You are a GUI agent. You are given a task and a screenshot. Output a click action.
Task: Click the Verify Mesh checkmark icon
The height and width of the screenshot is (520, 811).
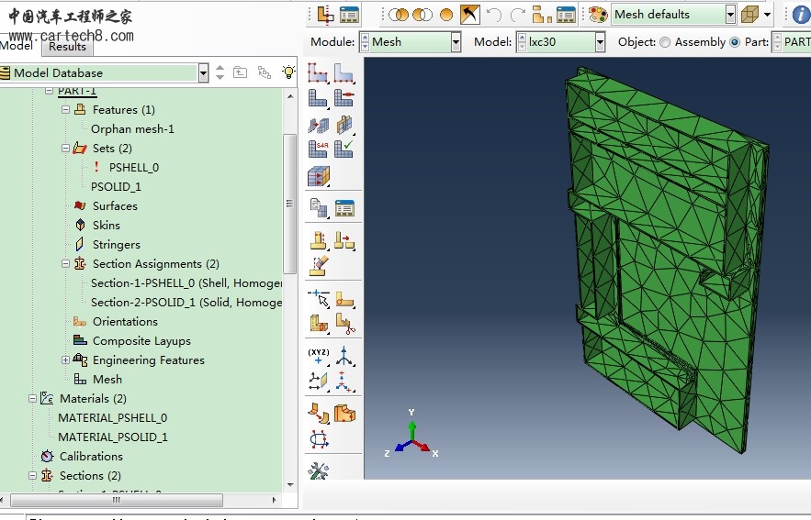344,148
